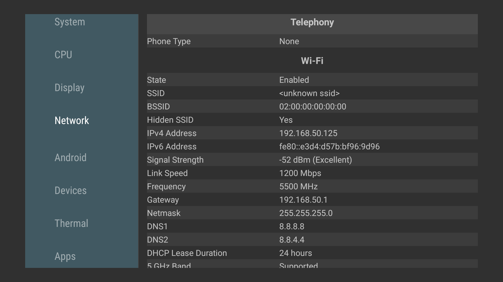This screenshot has height=282, width=503.
Task: Click the IPv4 Address value 192.168.50.125
Action: pos(308,133)
